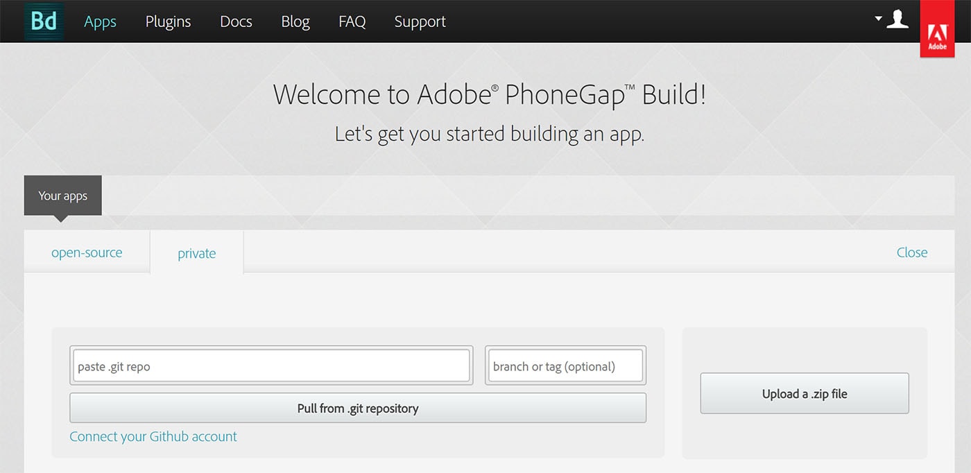This screenshot has width=971, height=473.
Task: Go to Support in the top bar
Action: click(x=420, y=21)
